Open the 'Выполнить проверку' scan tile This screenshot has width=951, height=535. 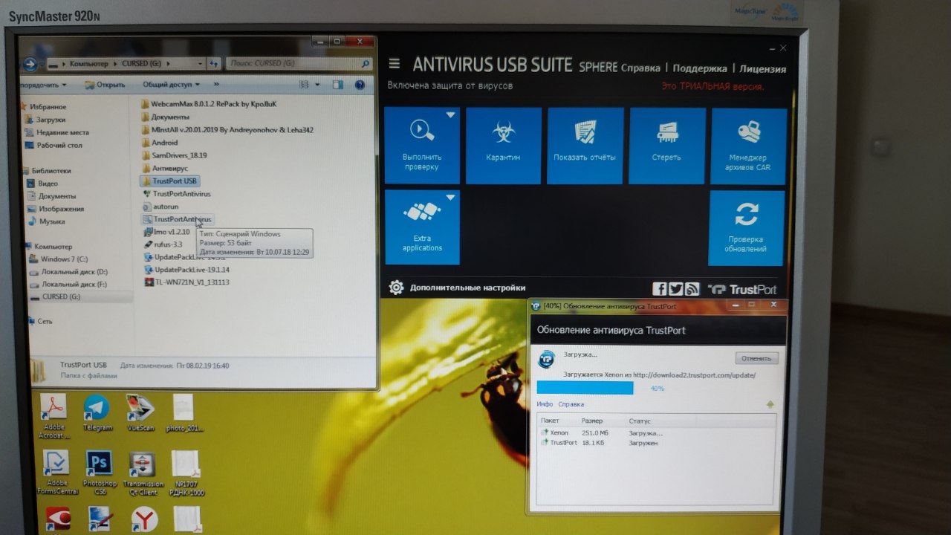pos(422,145)
